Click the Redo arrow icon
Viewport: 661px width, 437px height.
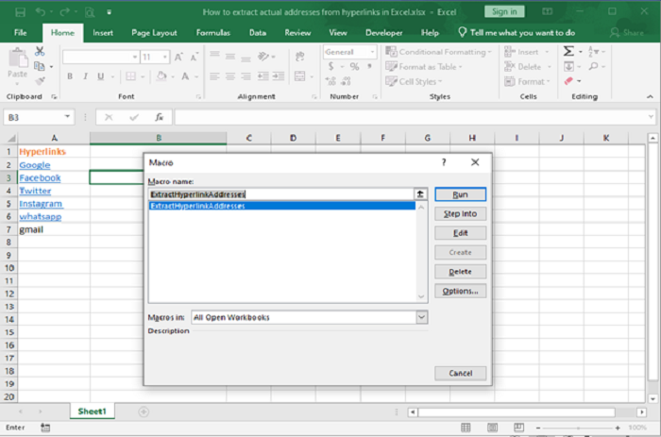pos(64,12)
